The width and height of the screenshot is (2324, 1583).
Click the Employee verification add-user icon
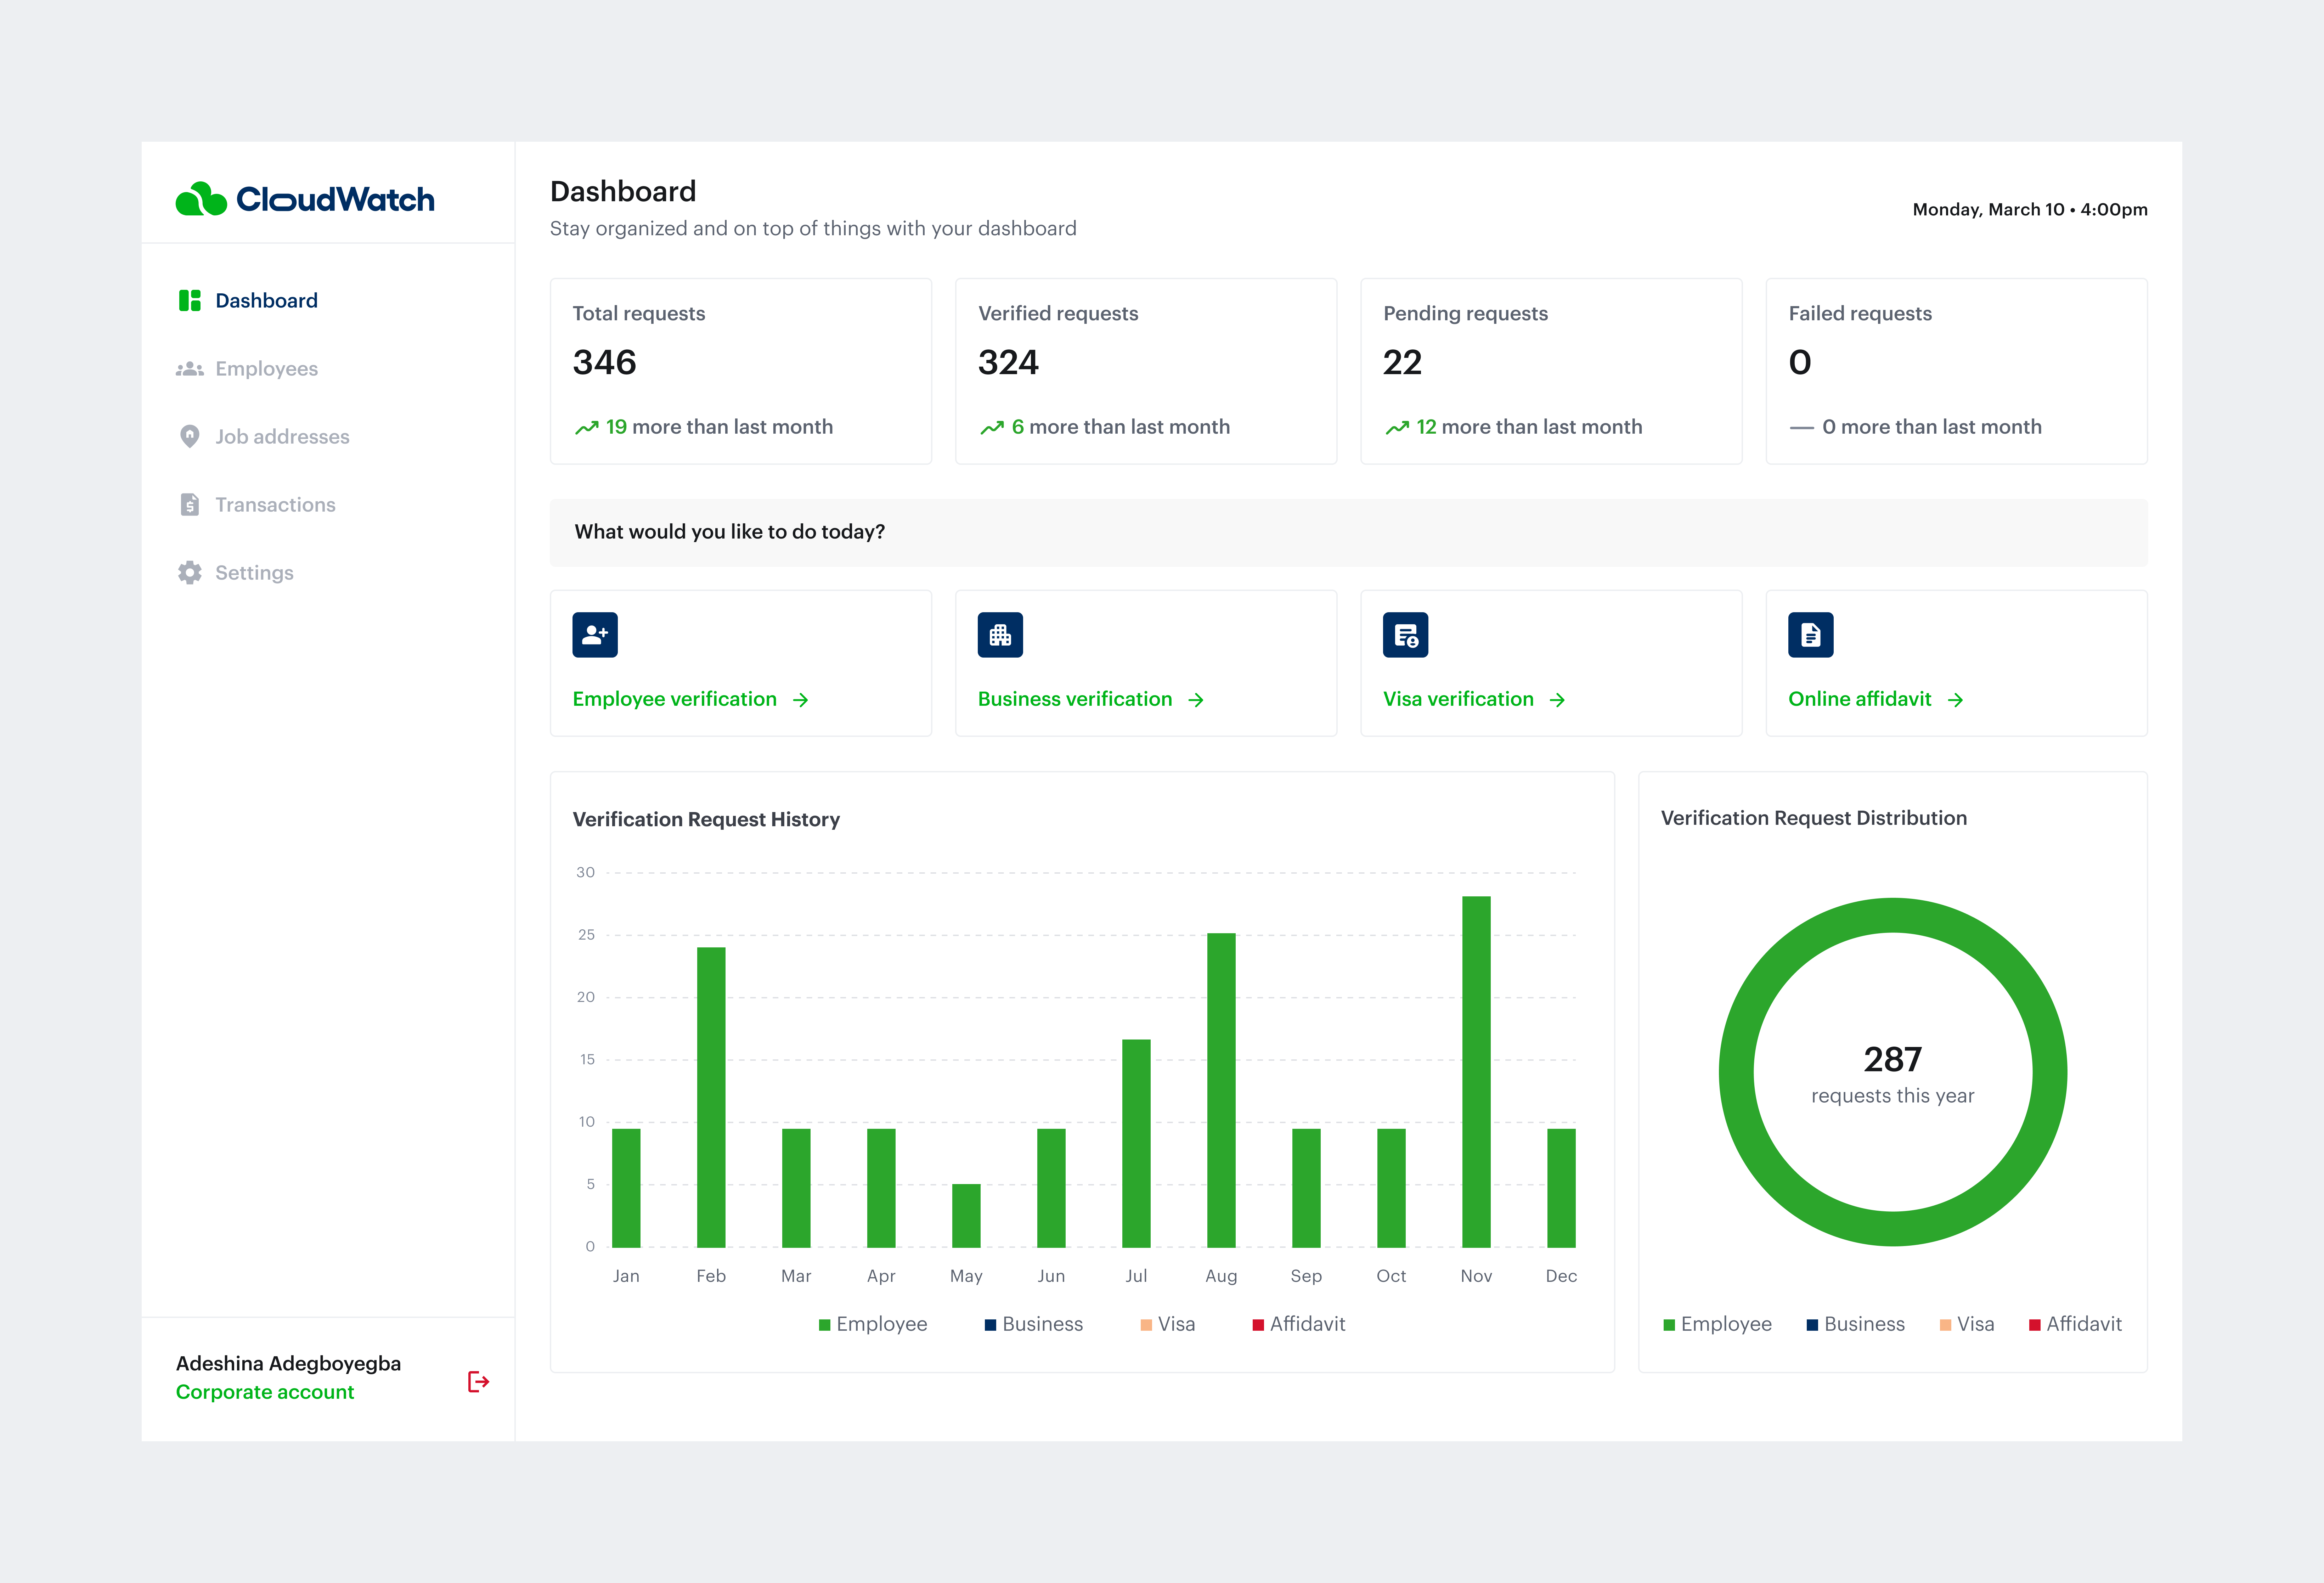595,635
